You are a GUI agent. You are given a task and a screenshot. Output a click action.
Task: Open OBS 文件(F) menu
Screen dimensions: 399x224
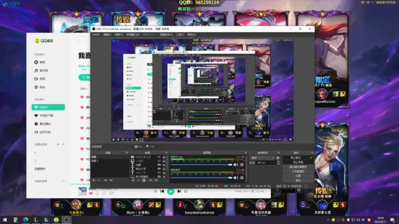96,34
